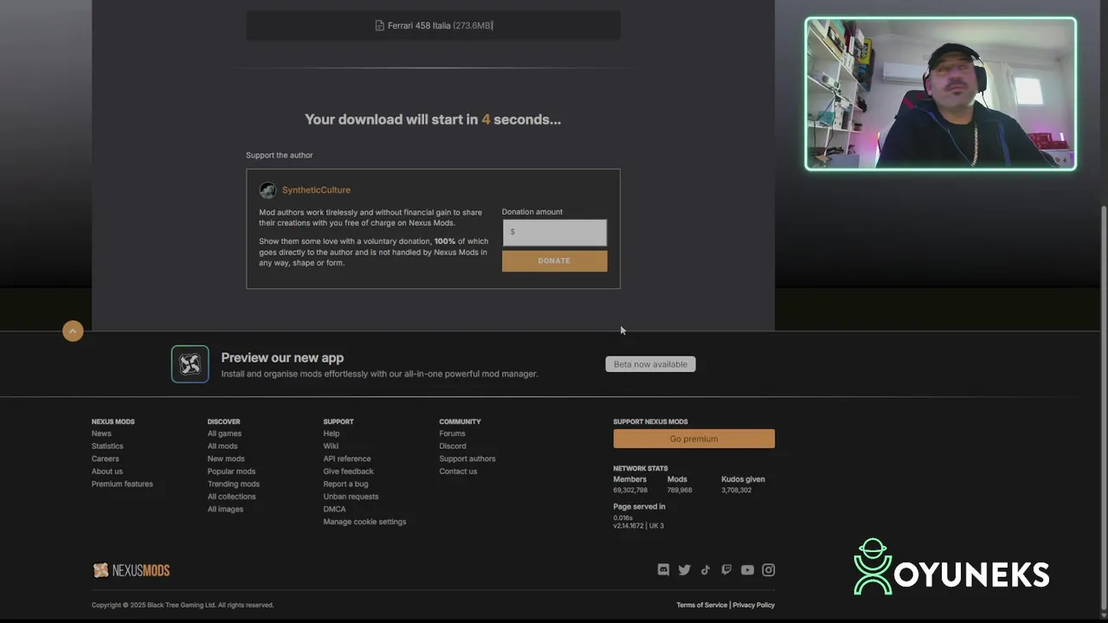This screenshot has width=1108, height=623.
Task: Click the Preview our new app heading
Action: [x=282, y=357]
